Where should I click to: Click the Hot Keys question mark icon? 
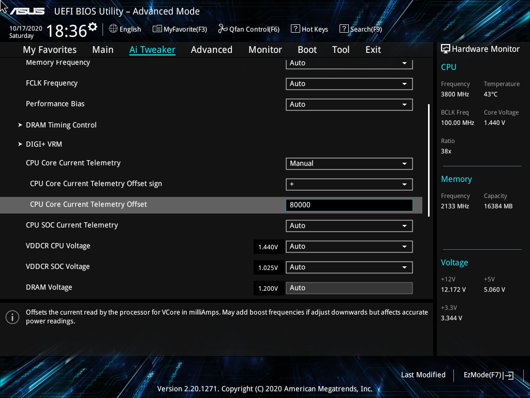tap(296, 29)
